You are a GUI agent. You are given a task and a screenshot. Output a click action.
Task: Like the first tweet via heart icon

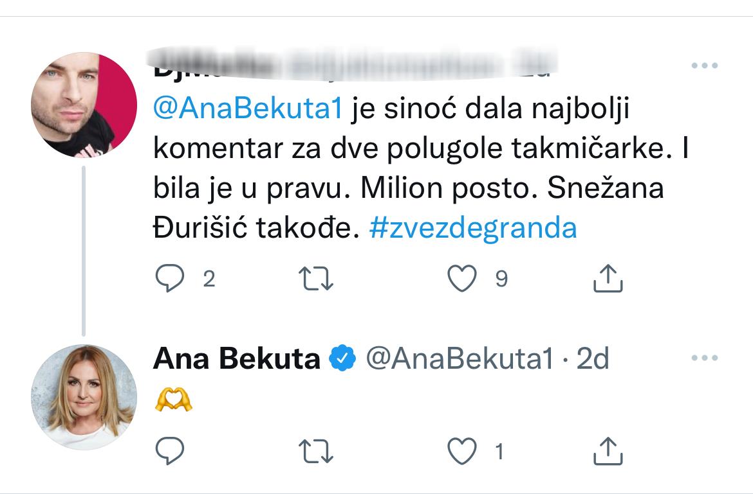click(x=462, y=278)
